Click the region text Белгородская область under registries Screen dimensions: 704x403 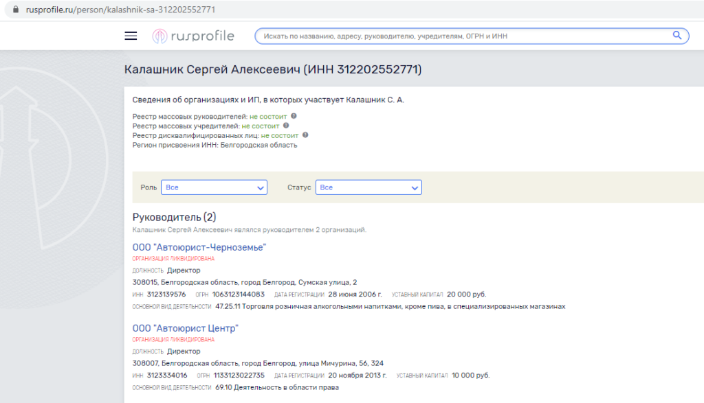(x=258, y=146)
